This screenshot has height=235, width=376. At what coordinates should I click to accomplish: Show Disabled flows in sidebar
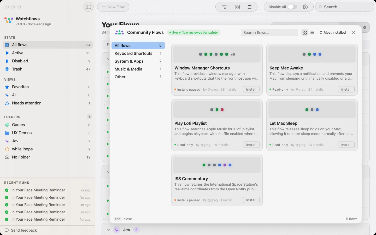[x=48, y=61]
